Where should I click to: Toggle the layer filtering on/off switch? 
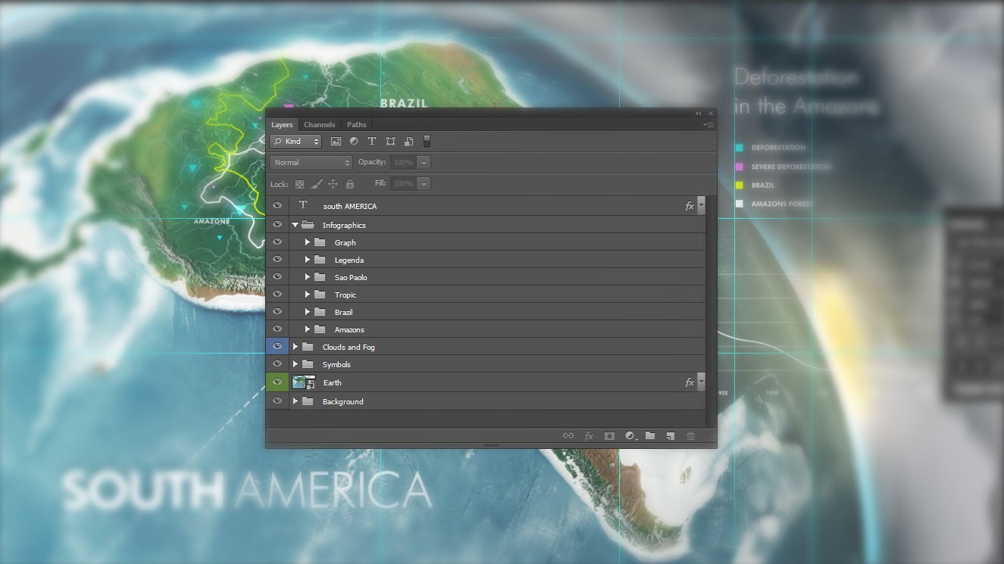tap(427, 141)
